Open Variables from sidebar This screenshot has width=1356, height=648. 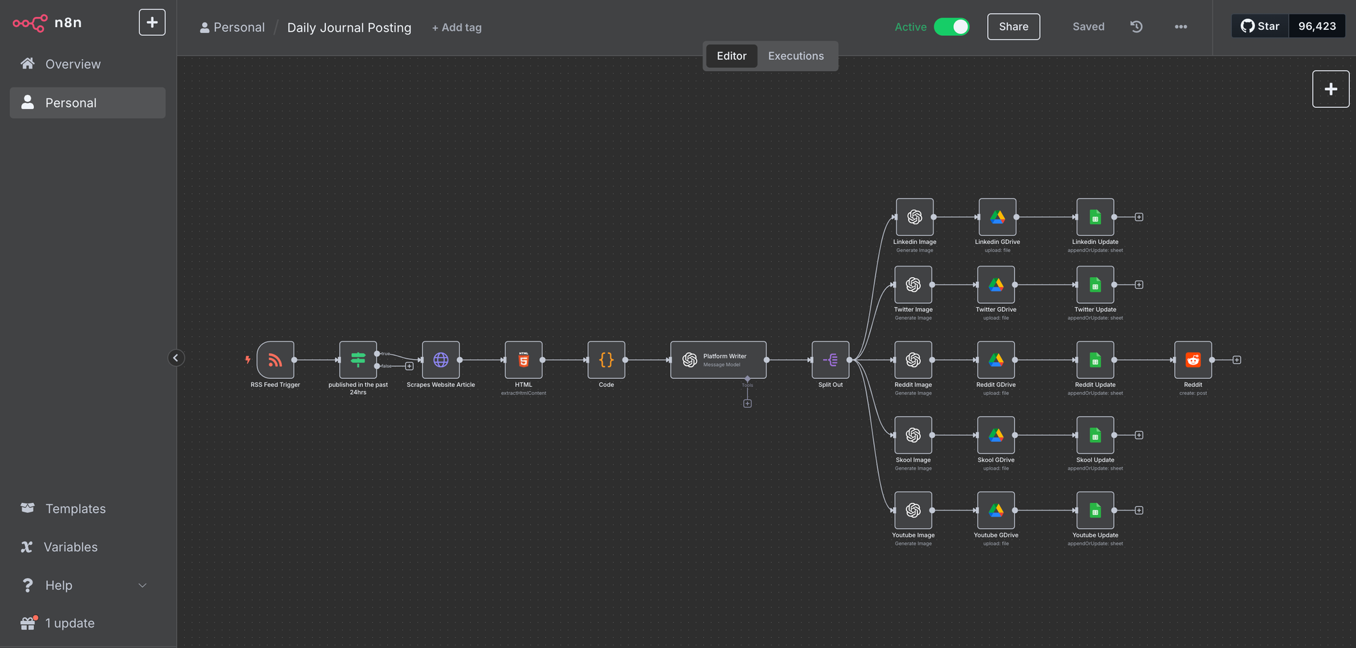click(x=87, y=547)
